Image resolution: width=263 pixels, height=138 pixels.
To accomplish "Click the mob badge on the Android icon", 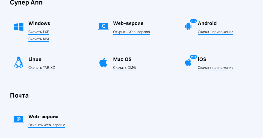I will [x=194, y=21].
